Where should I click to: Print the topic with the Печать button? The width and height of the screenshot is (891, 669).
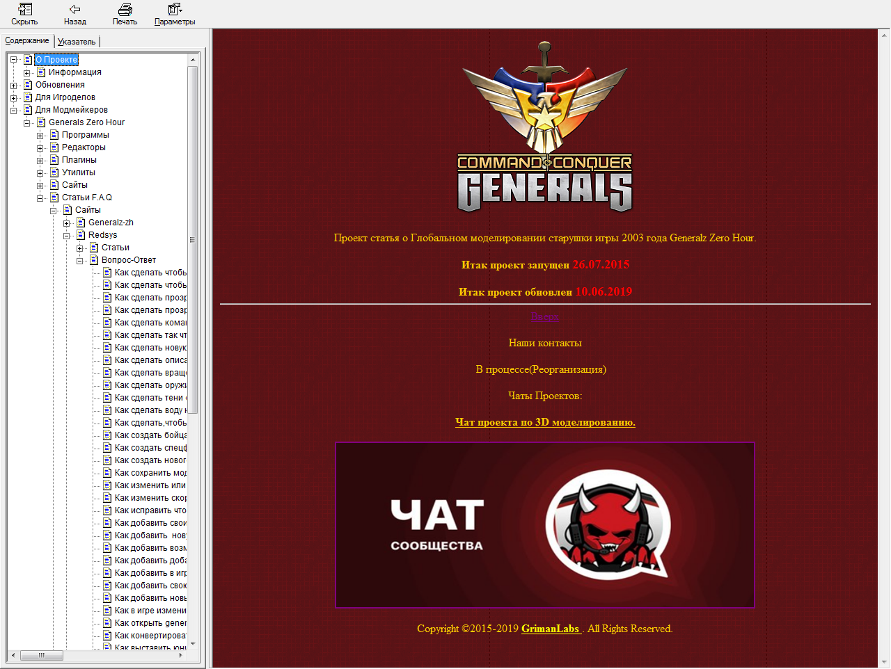pos(125,14)
